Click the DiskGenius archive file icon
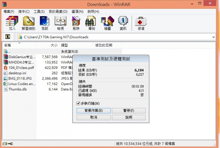Viewport: 220px width, 148px height. [x=5, y=57]
